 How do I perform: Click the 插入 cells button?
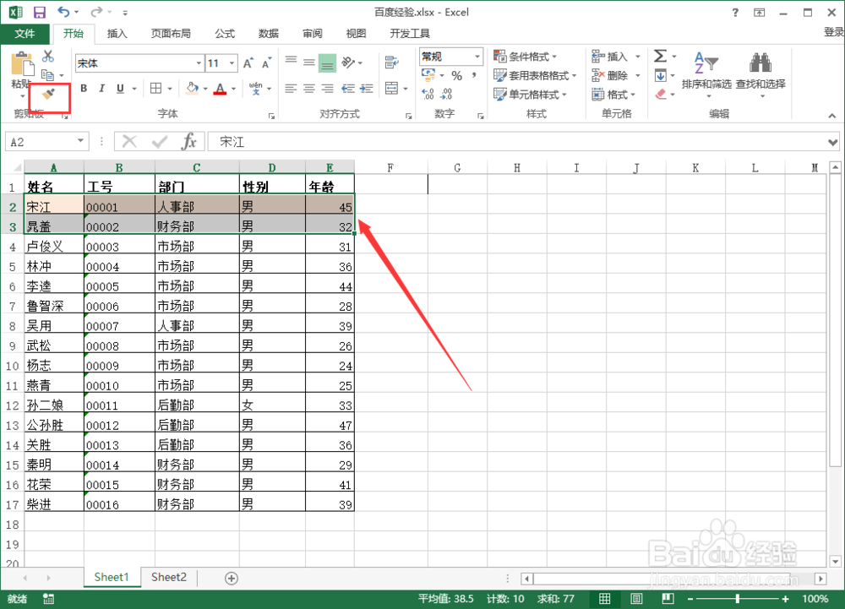(616, 56)
